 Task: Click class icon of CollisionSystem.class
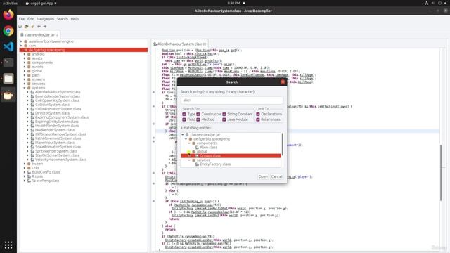pyautogui.click(x=32, y=105)
